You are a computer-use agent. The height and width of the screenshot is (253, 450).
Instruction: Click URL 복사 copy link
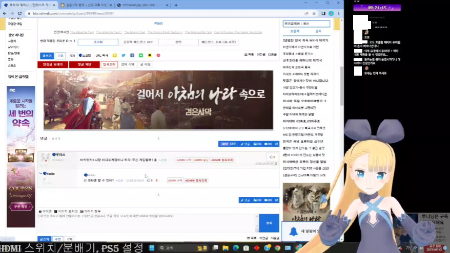tap(101, 55)
